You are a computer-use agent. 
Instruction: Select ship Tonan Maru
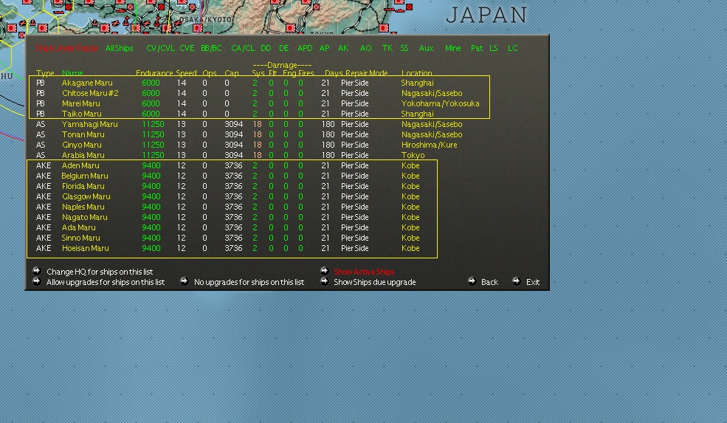pyautogui.click(x=83, y=134)
